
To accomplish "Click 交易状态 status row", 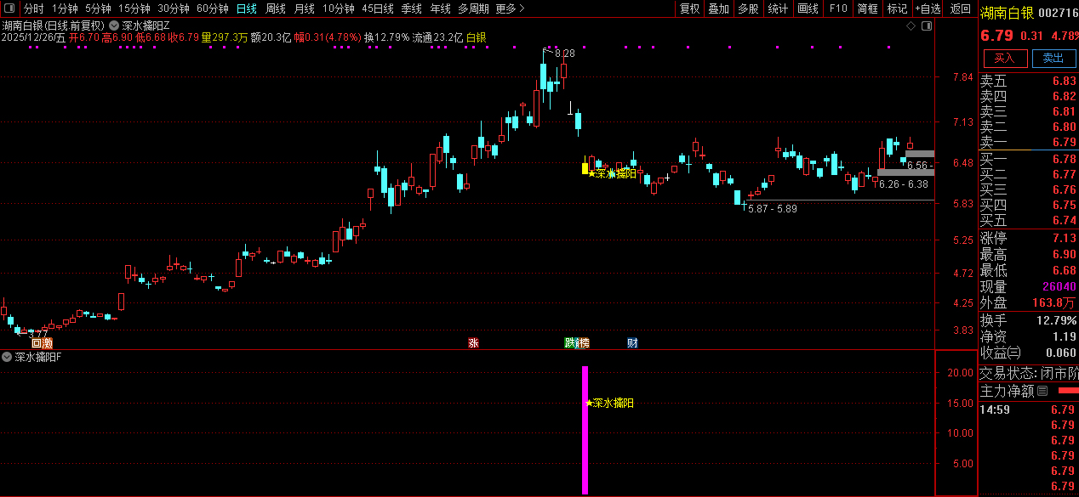I will click(x=1029, y=373).
